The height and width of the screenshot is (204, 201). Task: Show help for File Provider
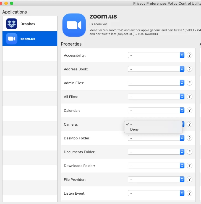(189, 179)
